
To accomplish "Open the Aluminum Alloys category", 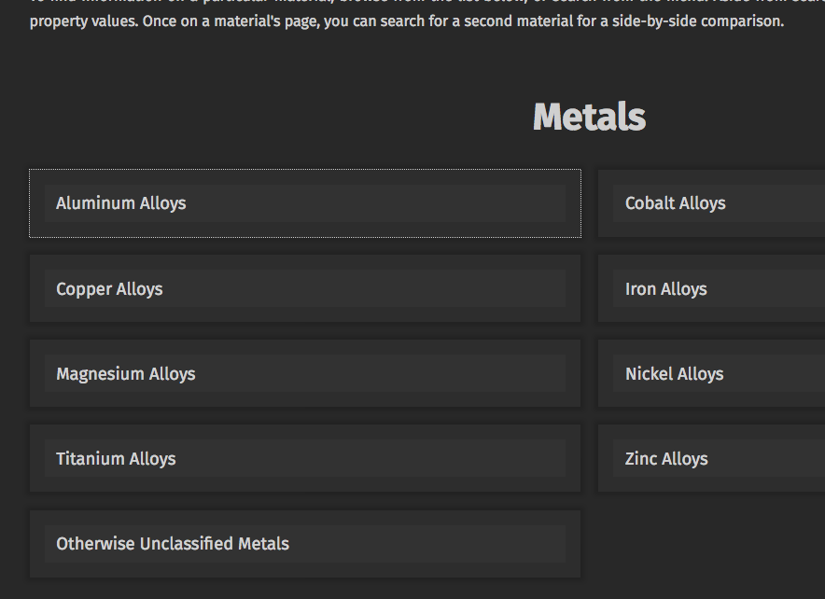I will [304, 203].
